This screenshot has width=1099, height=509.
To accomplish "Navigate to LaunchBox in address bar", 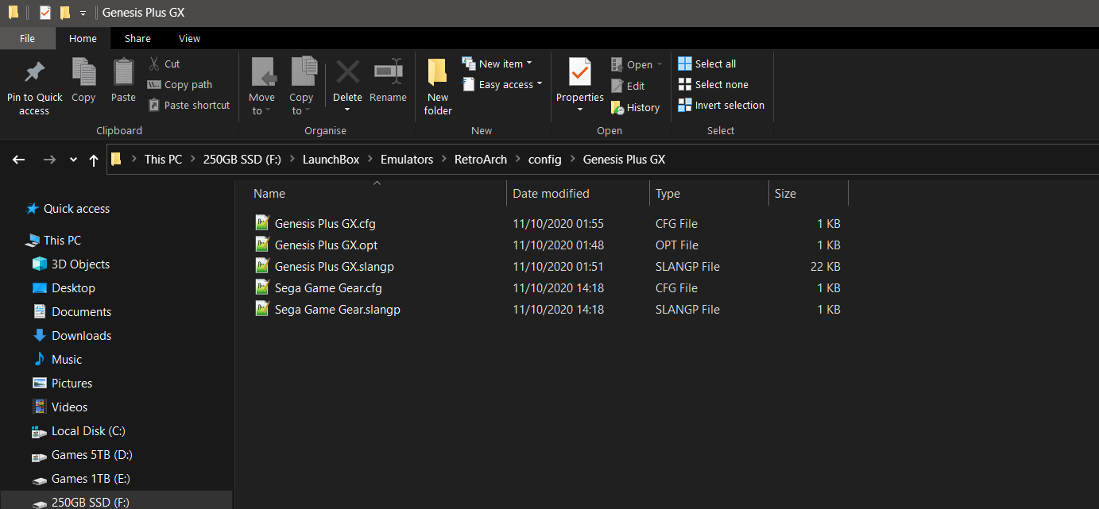I will coord(331,160).
